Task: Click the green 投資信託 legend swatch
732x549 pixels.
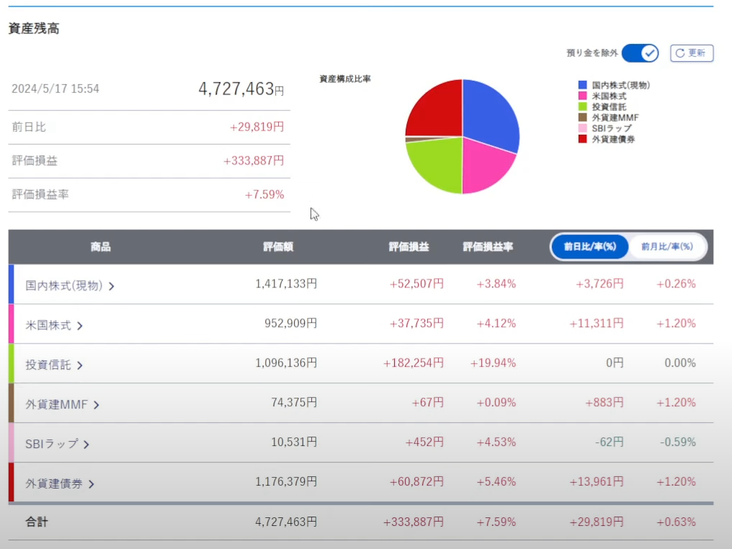Action: coord(582,107)
